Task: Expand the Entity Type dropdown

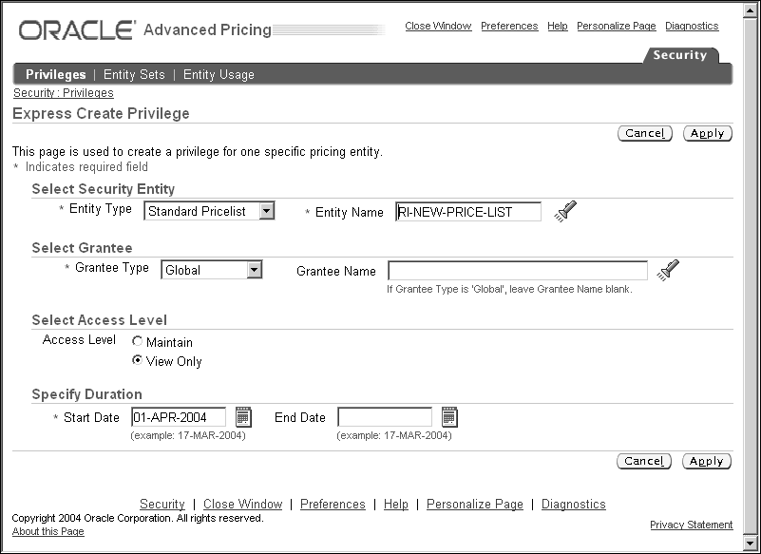Action: point(266,211)
